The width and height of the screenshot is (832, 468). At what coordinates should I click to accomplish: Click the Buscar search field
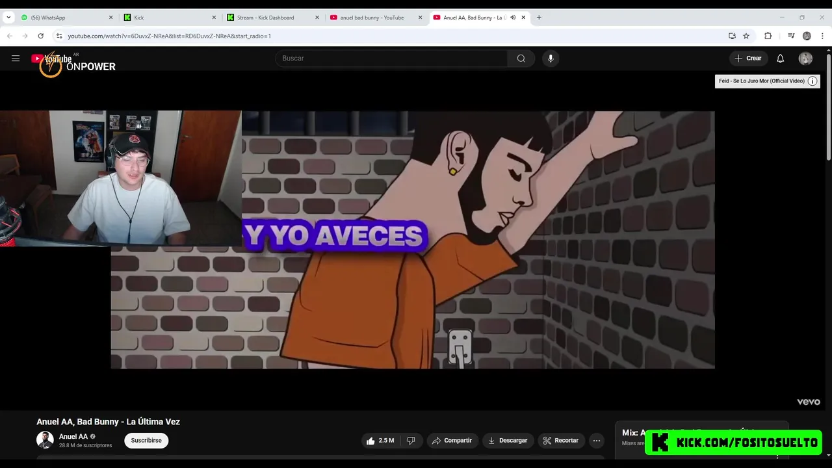pos(392,58)
